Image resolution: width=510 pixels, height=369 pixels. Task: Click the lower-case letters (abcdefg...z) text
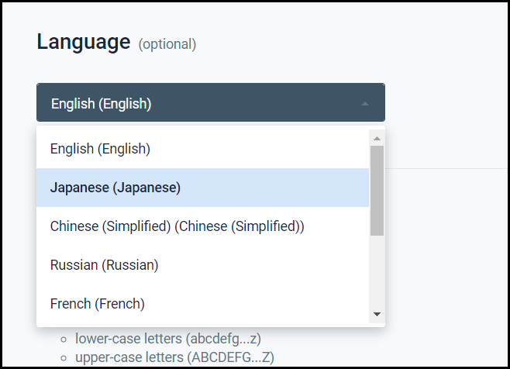tap(168, 339)
